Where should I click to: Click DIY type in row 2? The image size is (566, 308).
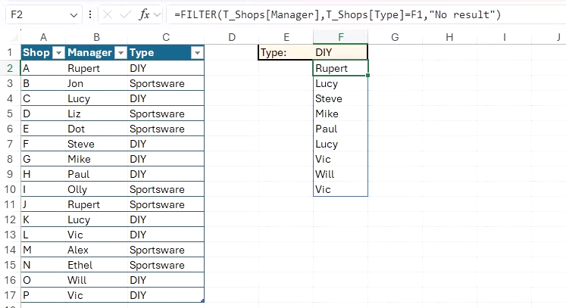[166, 68]
